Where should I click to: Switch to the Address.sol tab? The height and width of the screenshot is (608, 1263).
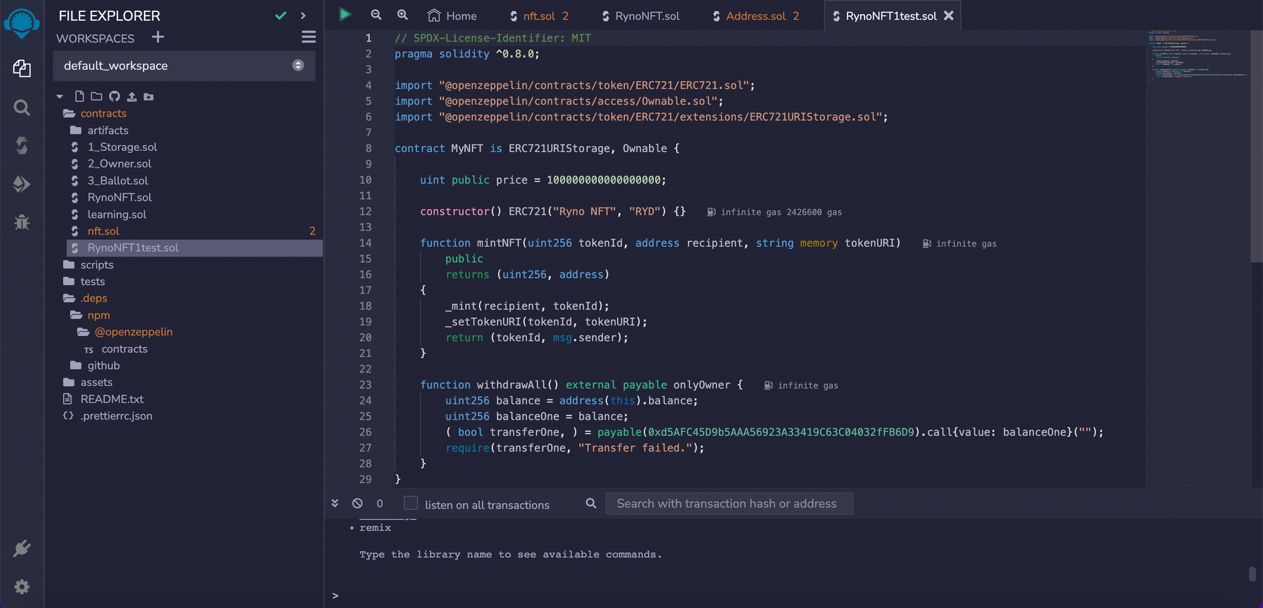pos(756,16)
